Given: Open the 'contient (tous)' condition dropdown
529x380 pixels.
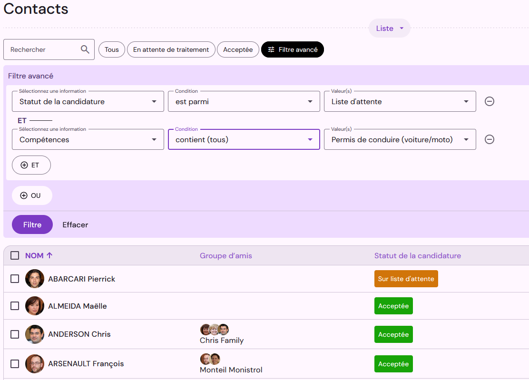Looking at the screenshot, I should 244,140.
